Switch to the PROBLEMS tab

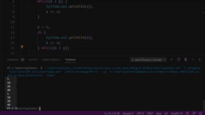pos(13,60)
